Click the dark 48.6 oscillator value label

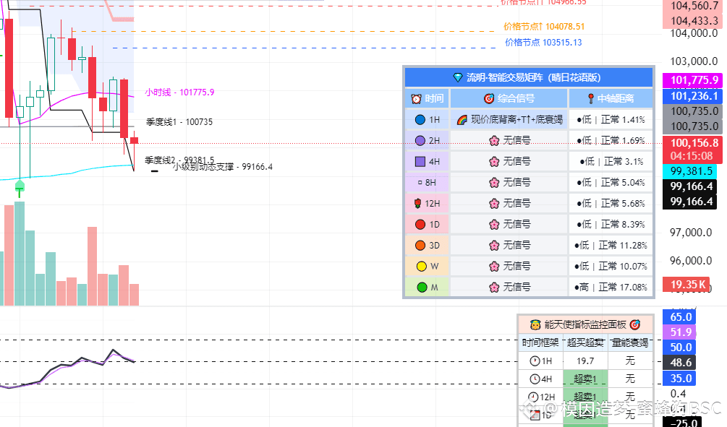(x=680, y=362)
